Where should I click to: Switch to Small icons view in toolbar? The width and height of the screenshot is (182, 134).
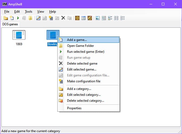coord(104,18)
